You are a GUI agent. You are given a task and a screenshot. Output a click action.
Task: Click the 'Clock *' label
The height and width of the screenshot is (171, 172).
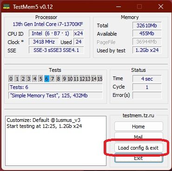(15, 42)
